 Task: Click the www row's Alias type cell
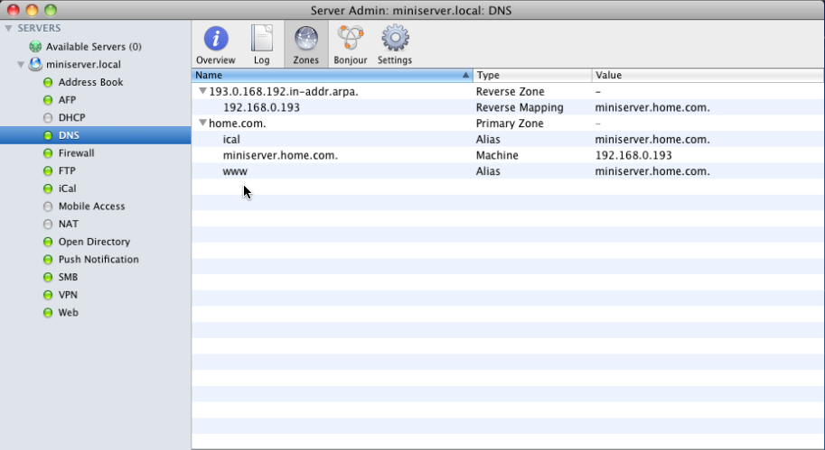(488, 171)
